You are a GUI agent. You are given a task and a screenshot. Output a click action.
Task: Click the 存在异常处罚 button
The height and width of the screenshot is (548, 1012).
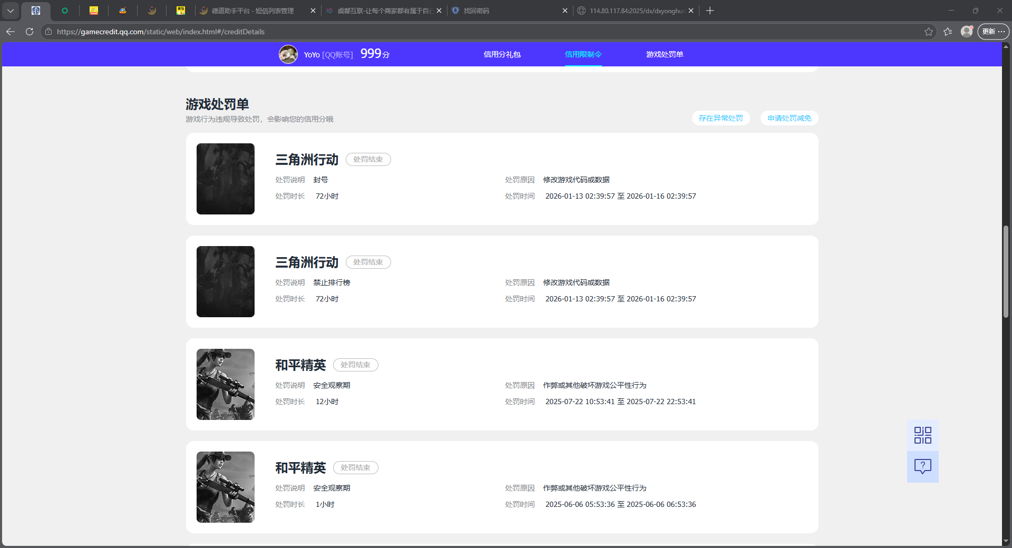pyautogui.click(x=721, y=118)
